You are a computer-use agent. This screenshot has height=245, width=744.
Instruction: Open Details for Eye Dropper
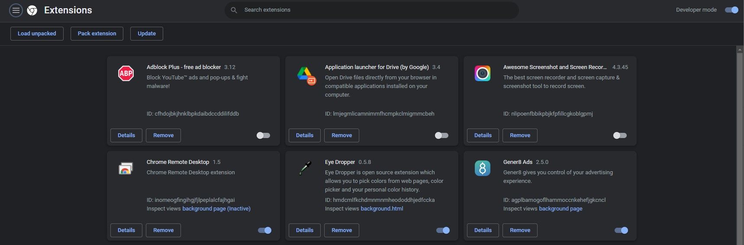click(x=305, y=230)
